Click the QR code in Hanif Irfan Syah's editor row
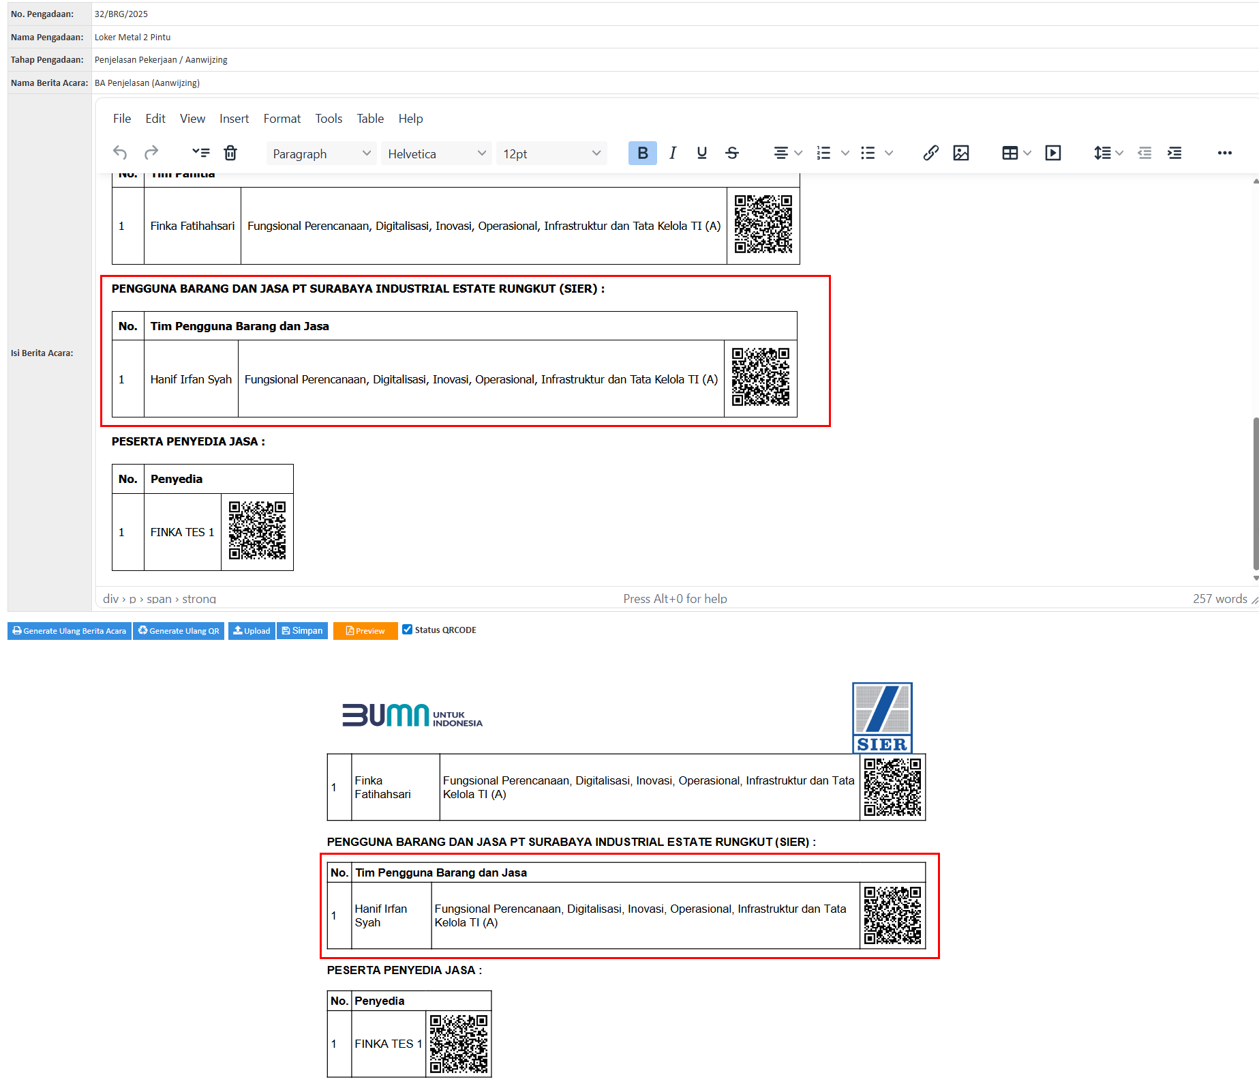 click(761, 377)
